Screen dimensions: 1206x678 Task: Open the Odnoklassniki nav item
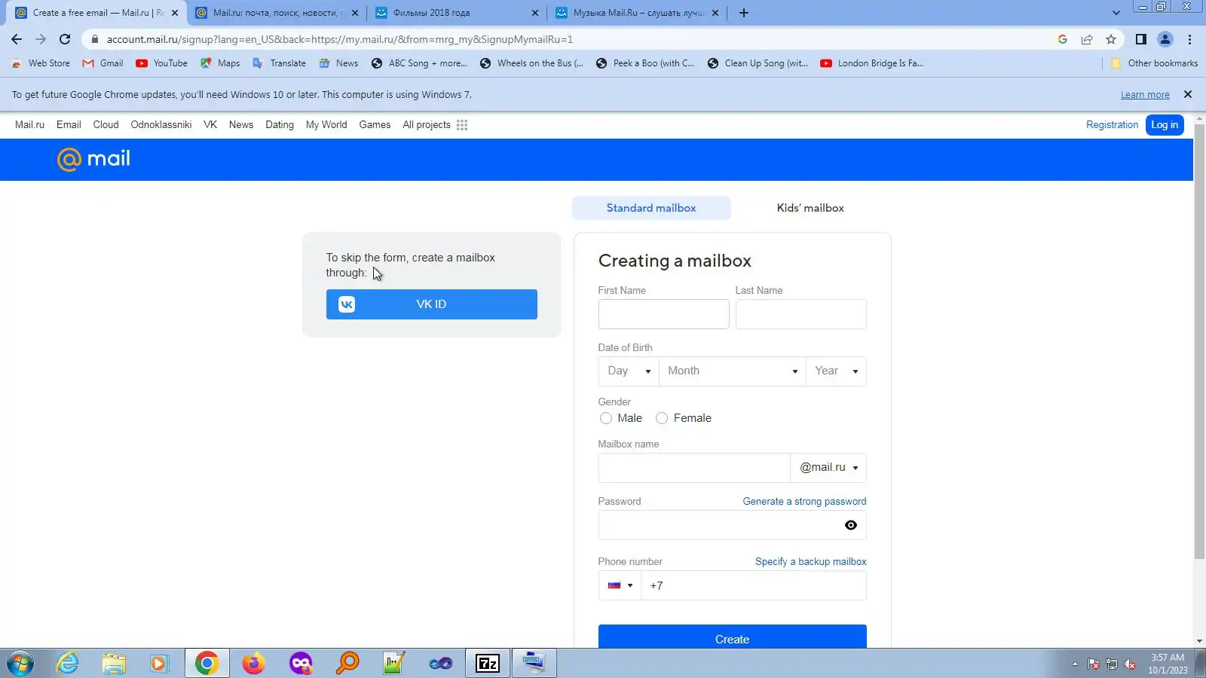[161, 125]
